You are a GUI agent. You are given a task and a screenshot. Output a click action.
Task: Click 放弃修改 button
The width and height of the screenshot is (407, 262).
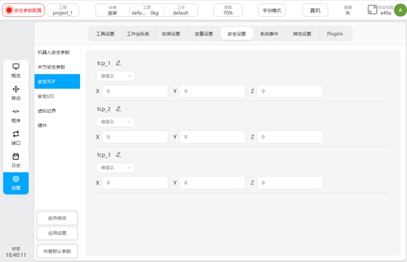pos(57,218)
